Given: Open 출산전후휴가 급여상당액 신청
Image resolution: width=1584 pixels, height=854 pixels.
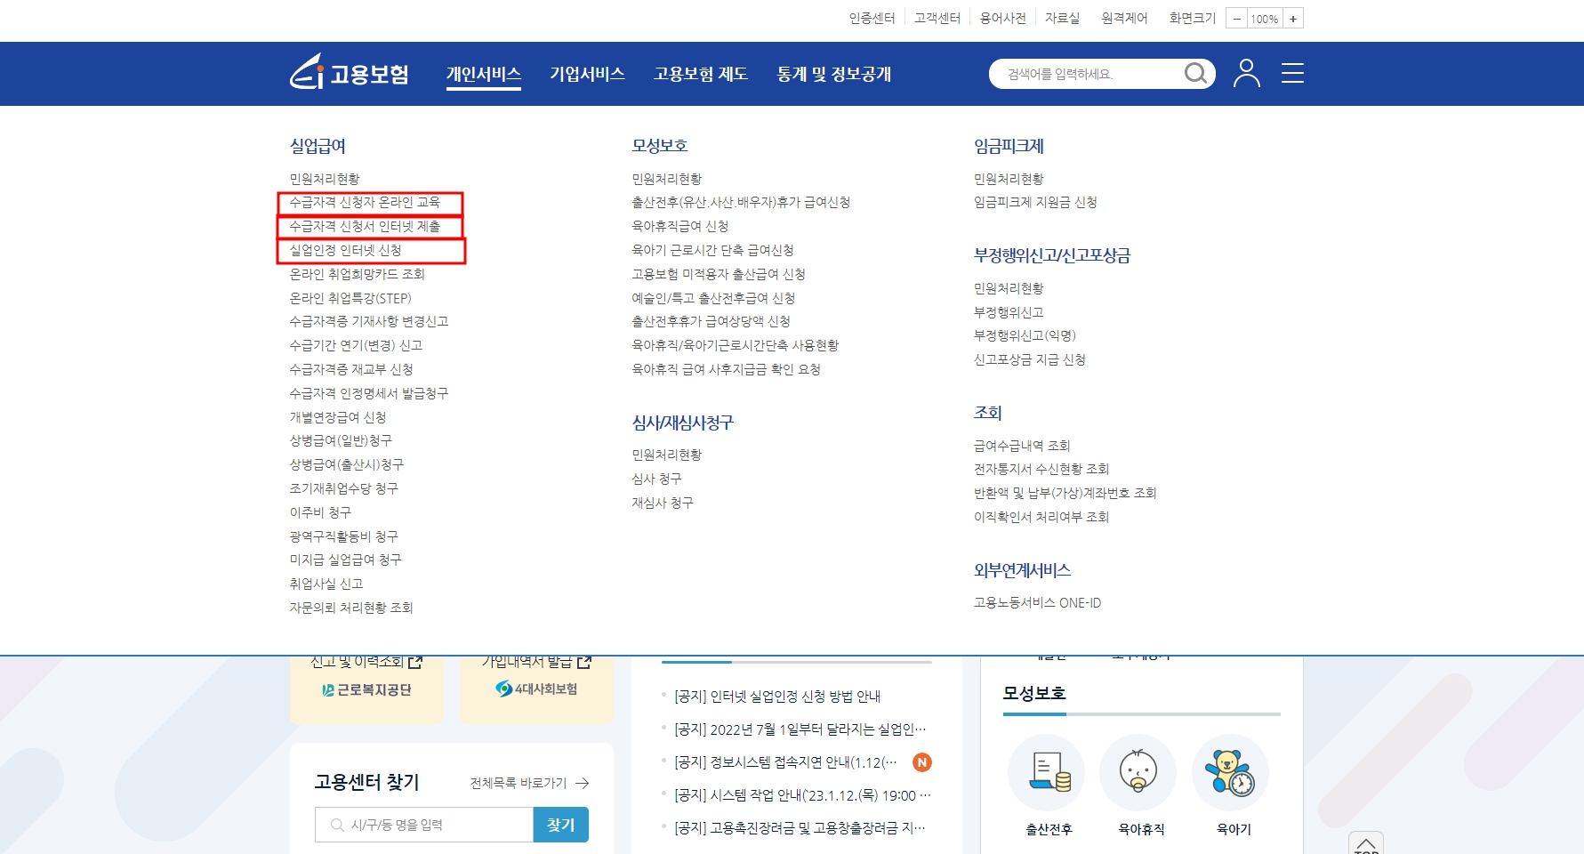Looking at the screenshot, I should [711, 321].
